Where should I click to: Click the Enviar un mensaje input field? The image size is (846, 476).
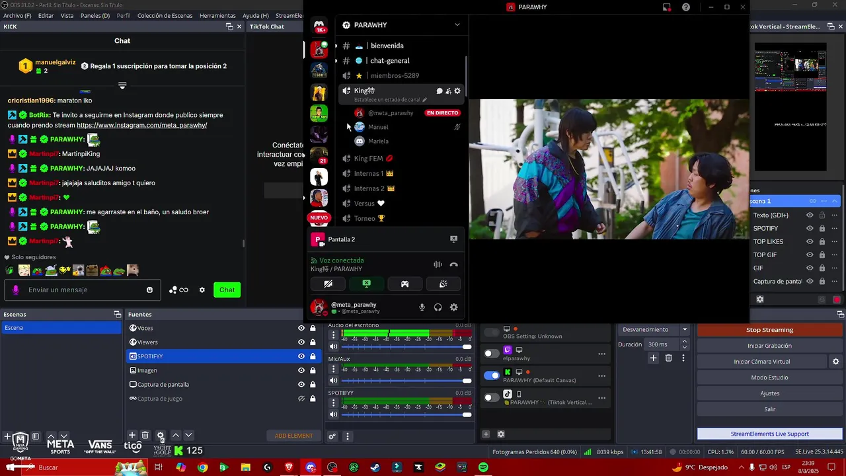(83, 290)
